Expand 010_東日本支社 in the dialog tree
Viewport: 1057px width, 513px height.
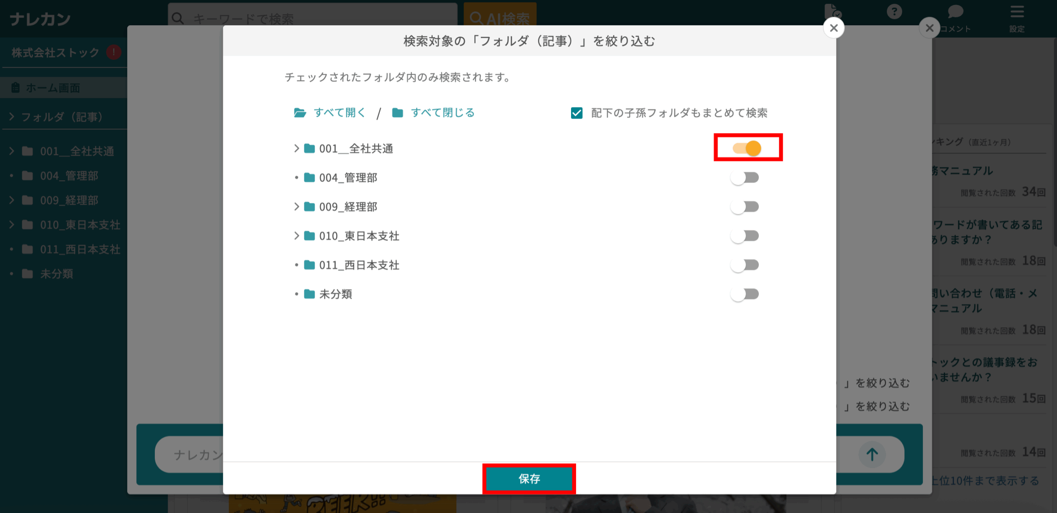[x=296, y=236]
